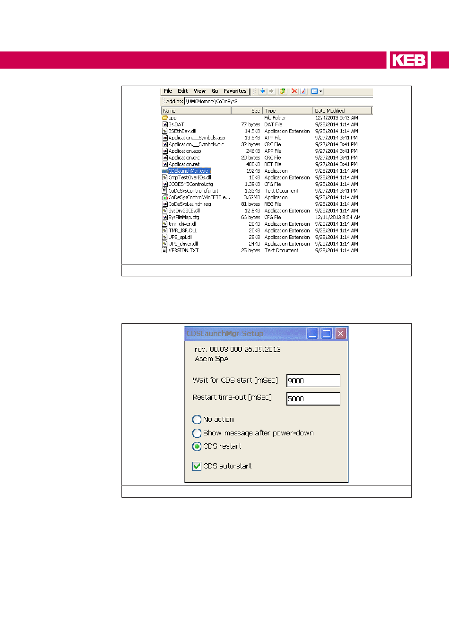Select the SysFileMap.cfg file icon
The image size is (449, 636).
coord(165,217)
